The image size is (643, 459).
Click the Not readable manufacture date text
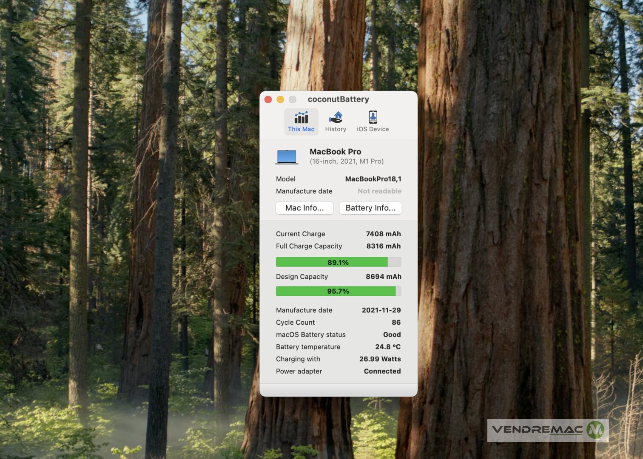coord(379,191)
